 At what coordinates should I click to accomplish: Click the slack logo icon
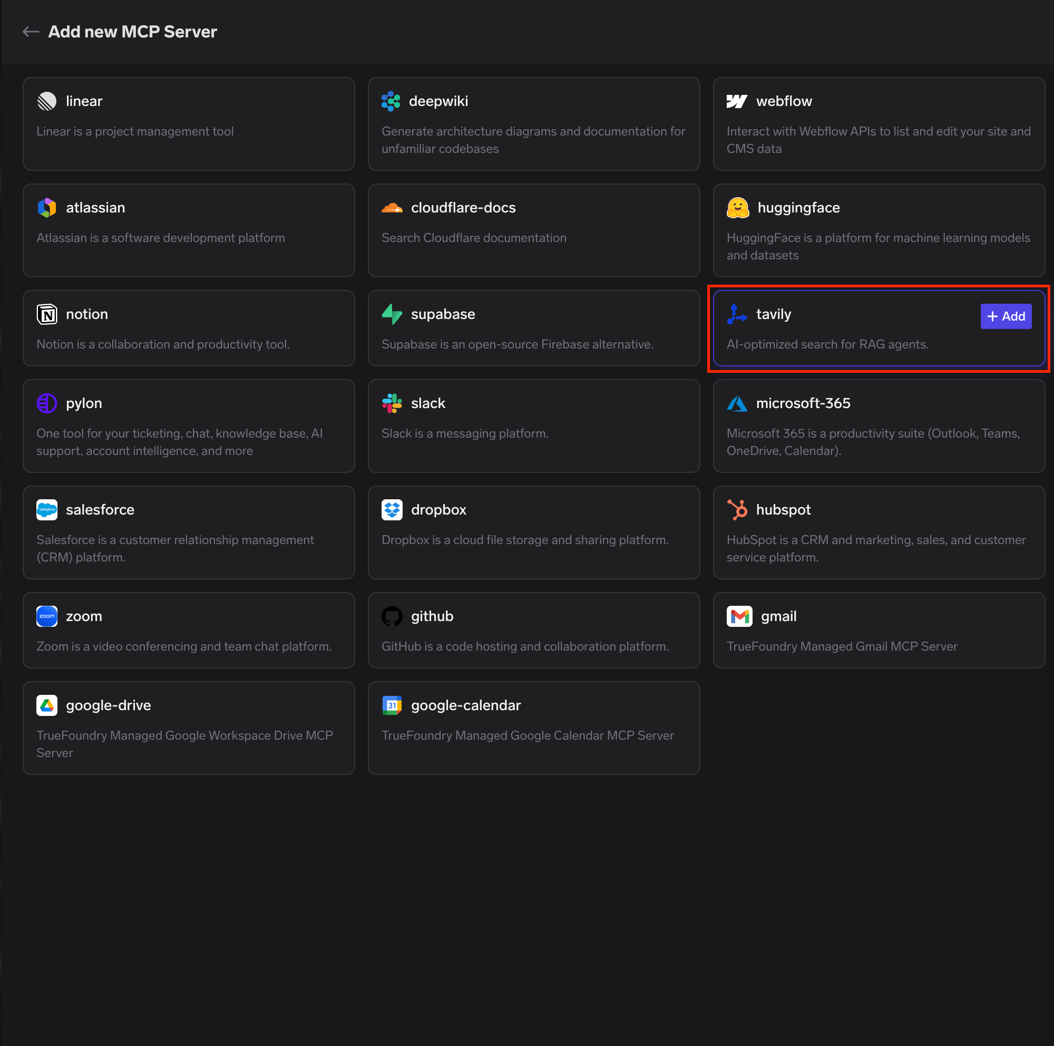click(392, 403)
